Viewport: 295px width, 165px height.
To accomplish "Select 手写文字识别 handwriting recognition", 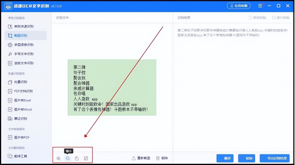I will pyautogui.click(x=24, y=54).
